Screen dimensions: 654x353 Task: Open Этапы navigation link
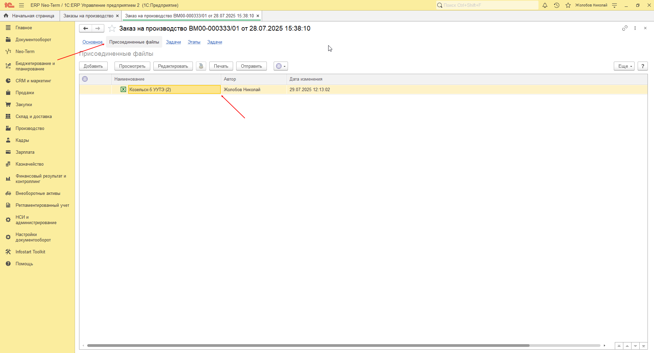194,42
